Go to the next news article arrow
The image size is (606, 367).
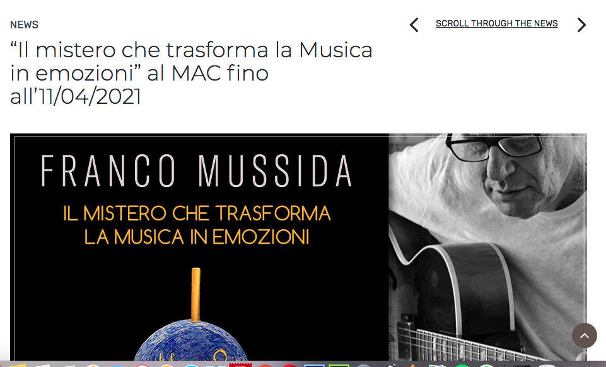pyautogui.click(x=581, y=25)
